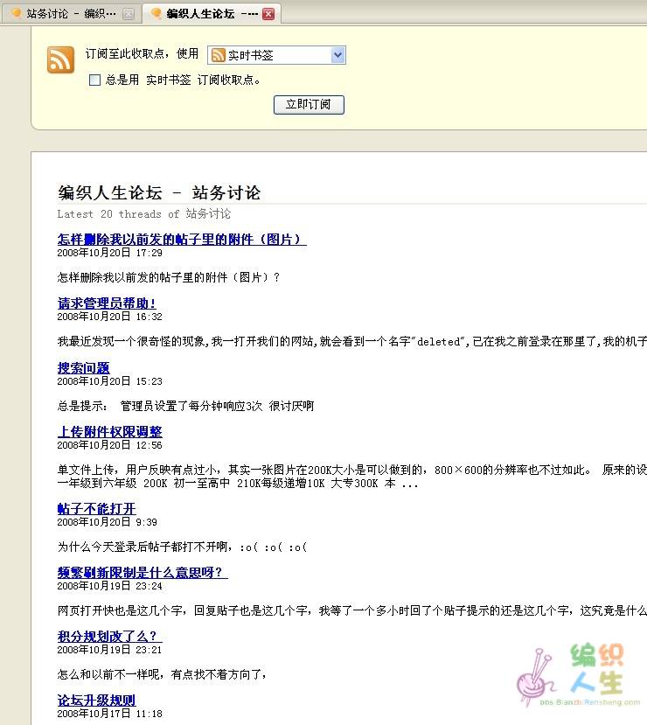Click the subtitle text Latest 20 threads of 站务讨论
The image size is (647, 725).
click(x=143, y=213)
